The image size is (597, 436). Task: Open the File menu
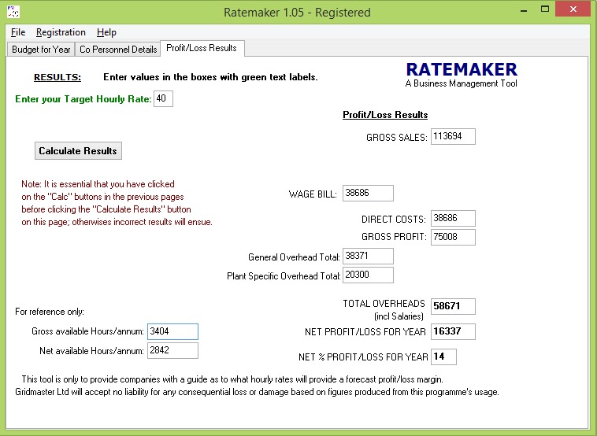[x=18, y=32]
